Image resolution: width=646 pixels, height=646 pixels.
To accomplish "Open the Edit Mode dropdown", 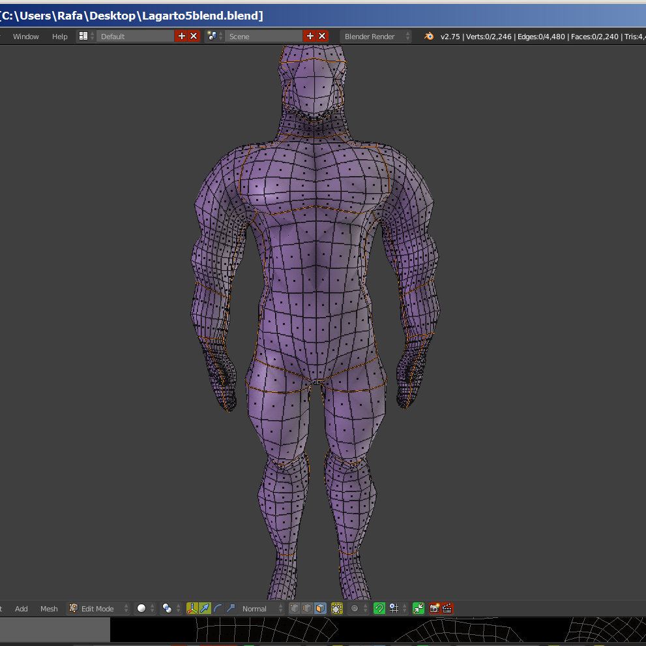I will (99, 608).
